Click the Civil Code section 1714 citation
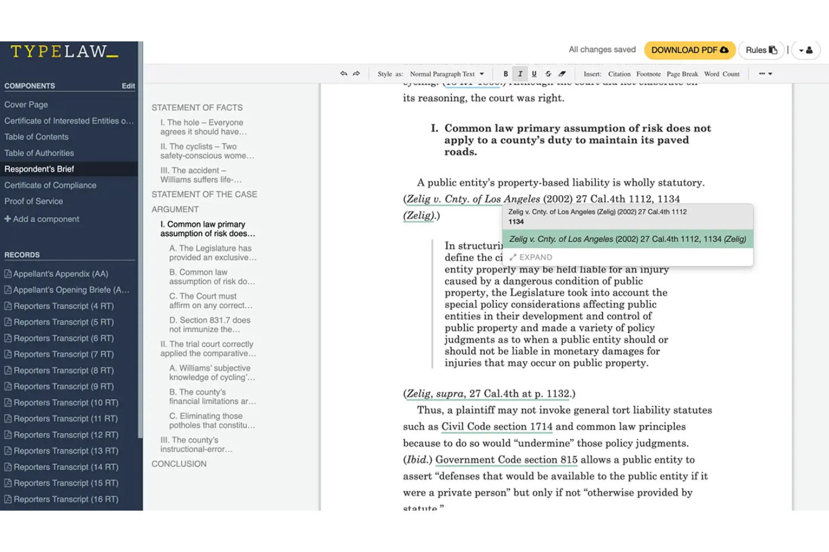Screen dimensions: 829x552 [497, 427]
